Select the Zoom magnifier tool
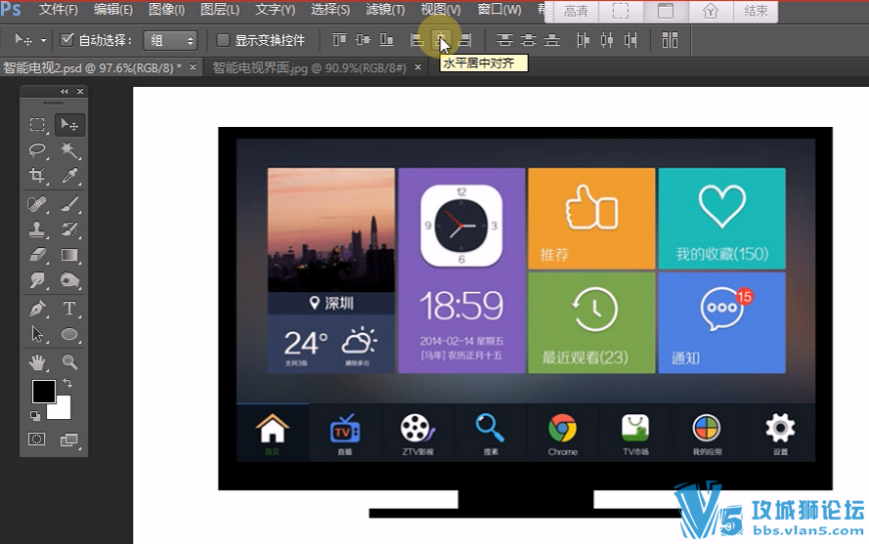 (69, 361)
